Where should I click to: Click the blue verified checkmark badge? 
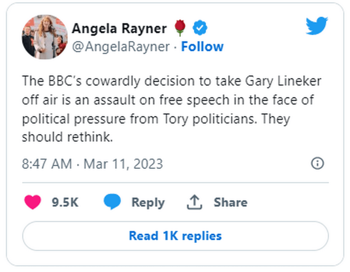200,28
